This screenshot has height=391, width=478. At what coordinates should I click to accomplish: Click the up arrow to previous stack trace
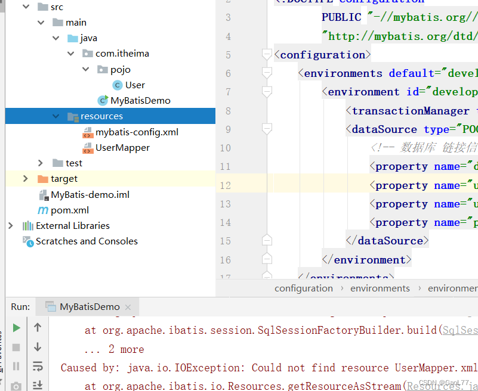[38, 327]
